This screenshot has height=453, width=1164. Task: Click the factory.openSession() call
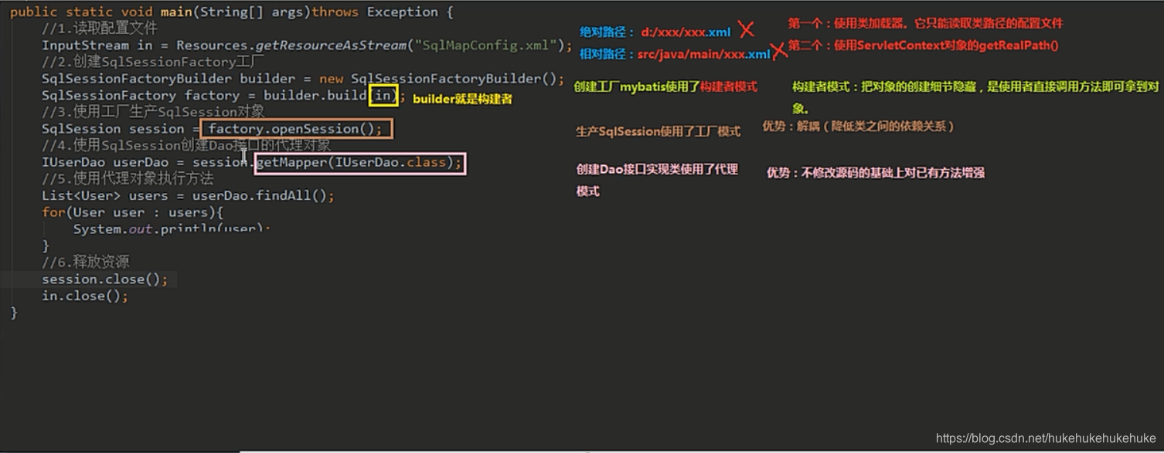pyautogui.click(x=295, y=129)
